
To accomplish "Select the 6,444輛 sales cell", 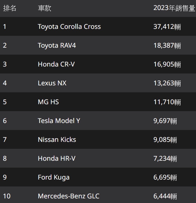I will [x=165, y=196].
